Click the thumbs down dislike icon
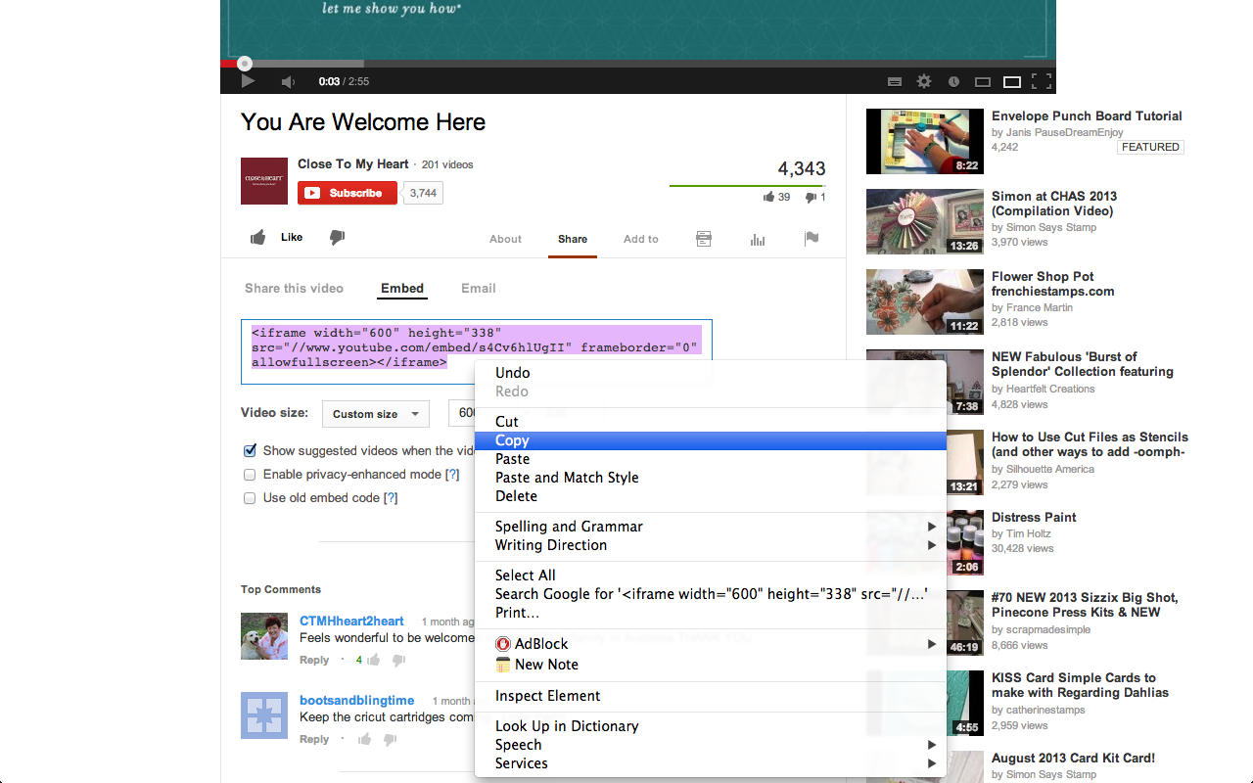The width and height of the screenshot is (1253, 783). click(x=337, y=237)
